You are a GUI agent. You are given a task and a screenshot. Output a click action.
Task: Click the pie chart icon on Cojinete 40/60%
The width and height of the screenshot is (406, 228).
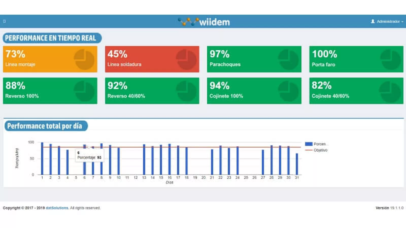[390, 91]
